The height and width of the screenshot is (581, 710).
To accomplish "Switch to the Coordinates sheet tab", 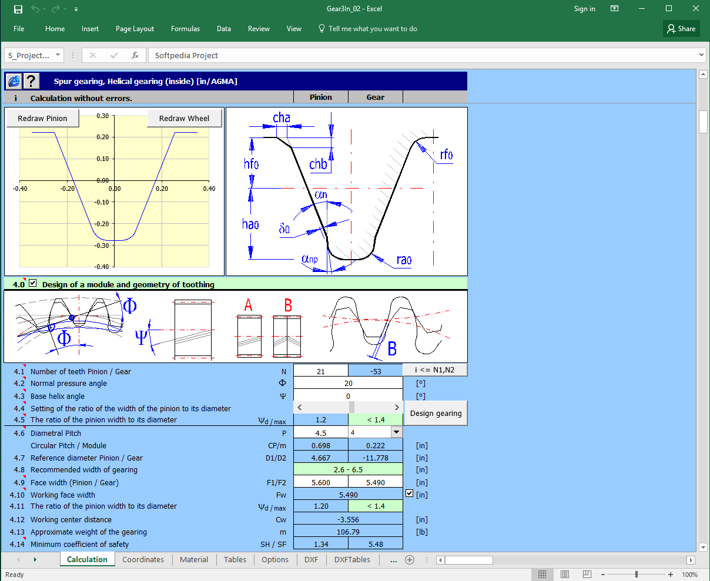I will click(143, 560).
